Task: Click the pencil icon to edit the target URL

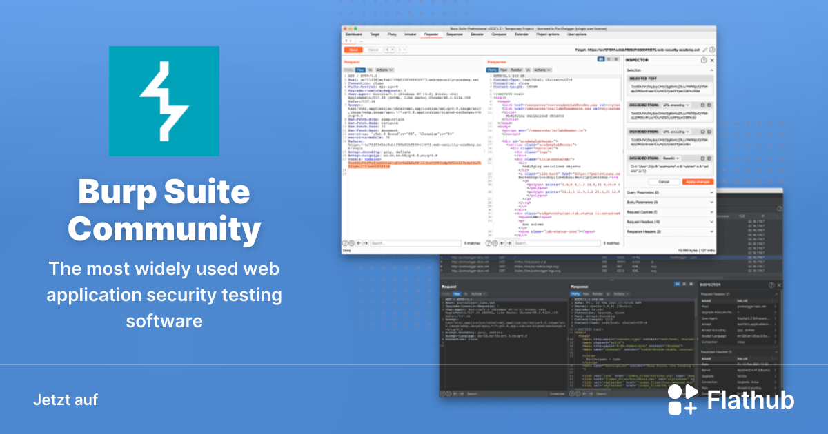Action: pyautogui.click(x=704, y=49)
